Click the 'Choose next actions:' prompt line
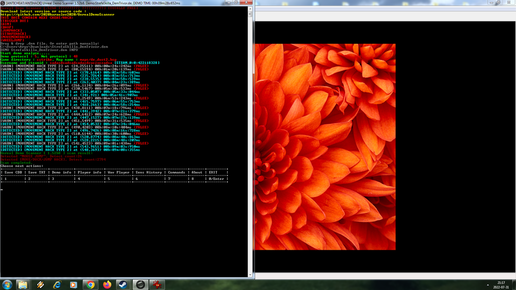516x290 pixels. [22, 166]
